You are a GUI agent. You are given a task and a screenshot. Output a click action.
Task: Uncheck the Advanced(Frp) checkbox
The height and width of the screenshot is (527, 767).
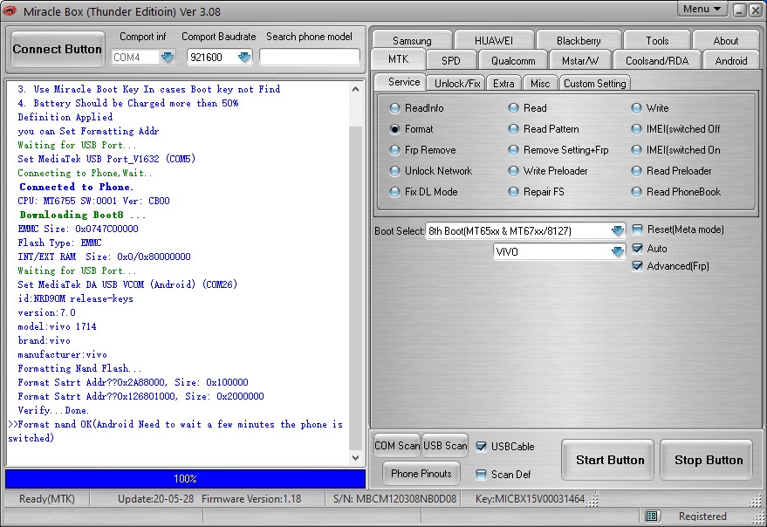pyautogui.click(x=637, y=266)
